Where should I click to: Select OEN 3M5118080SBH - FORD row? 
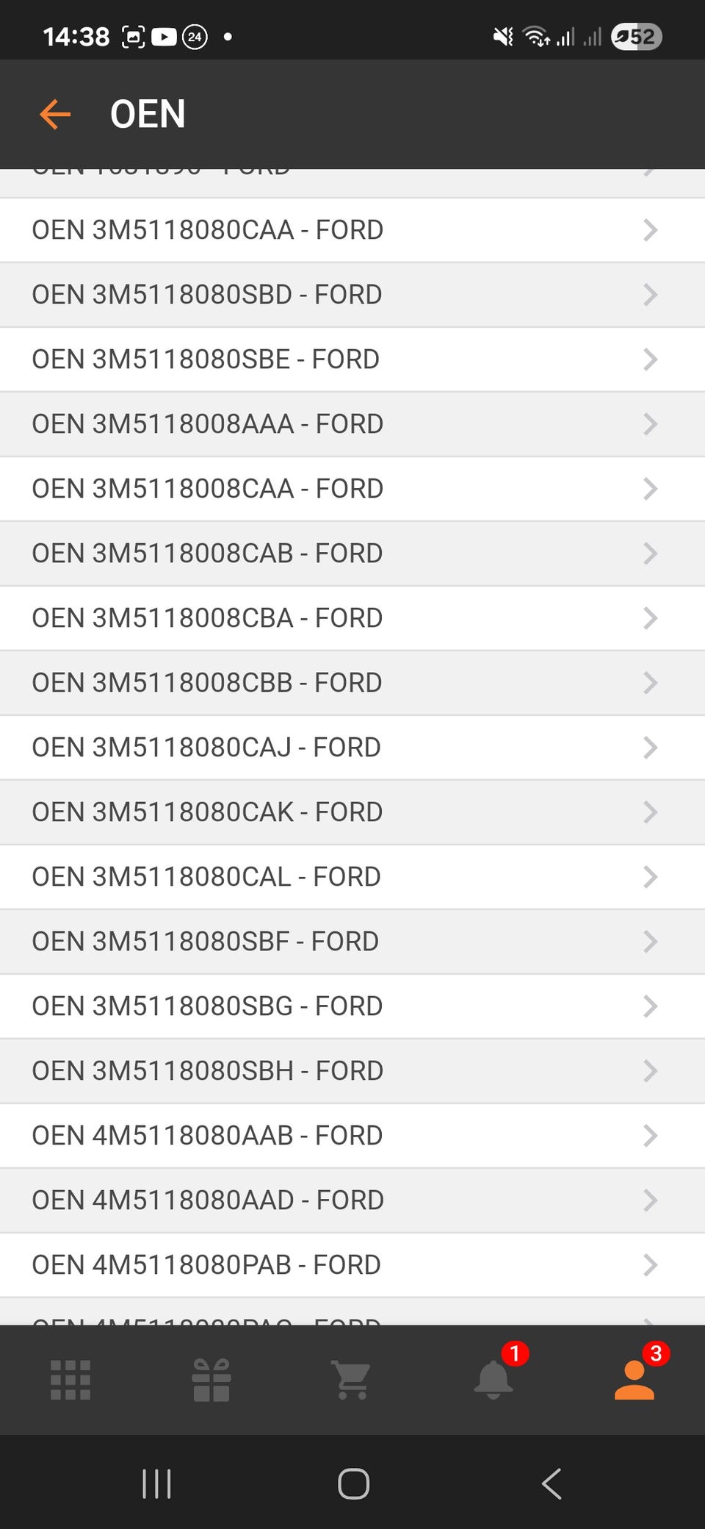[x=352, y=1071]
